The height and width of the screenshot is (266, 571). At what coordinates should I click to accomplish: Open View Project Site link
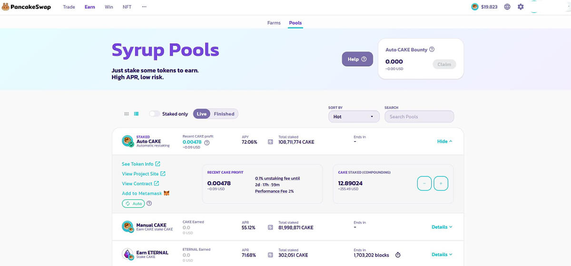click(x=144, y=174)
